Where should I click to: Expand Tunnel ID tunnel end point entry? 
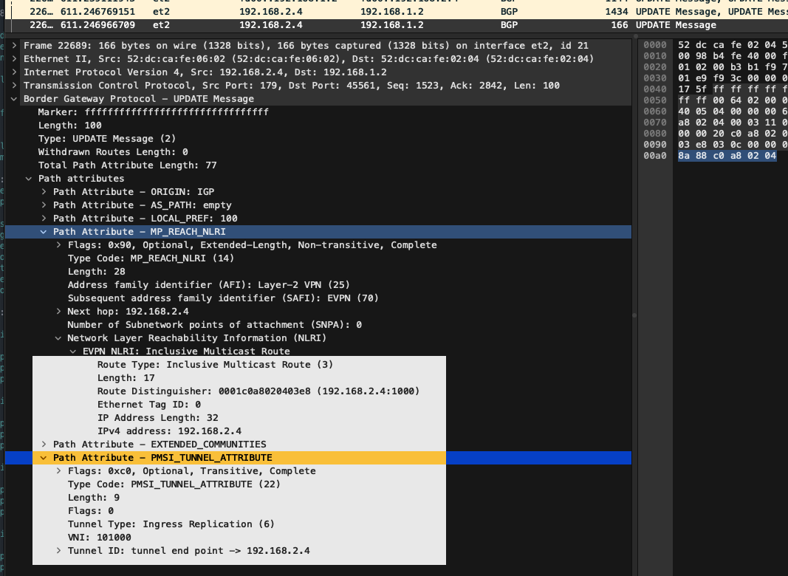(59, 551)
